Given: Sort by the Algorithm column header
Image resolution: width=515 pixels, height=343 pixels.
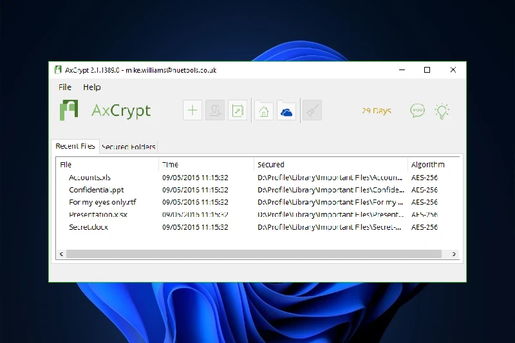Looking at the screenshot, I should (x=433, y=165).
